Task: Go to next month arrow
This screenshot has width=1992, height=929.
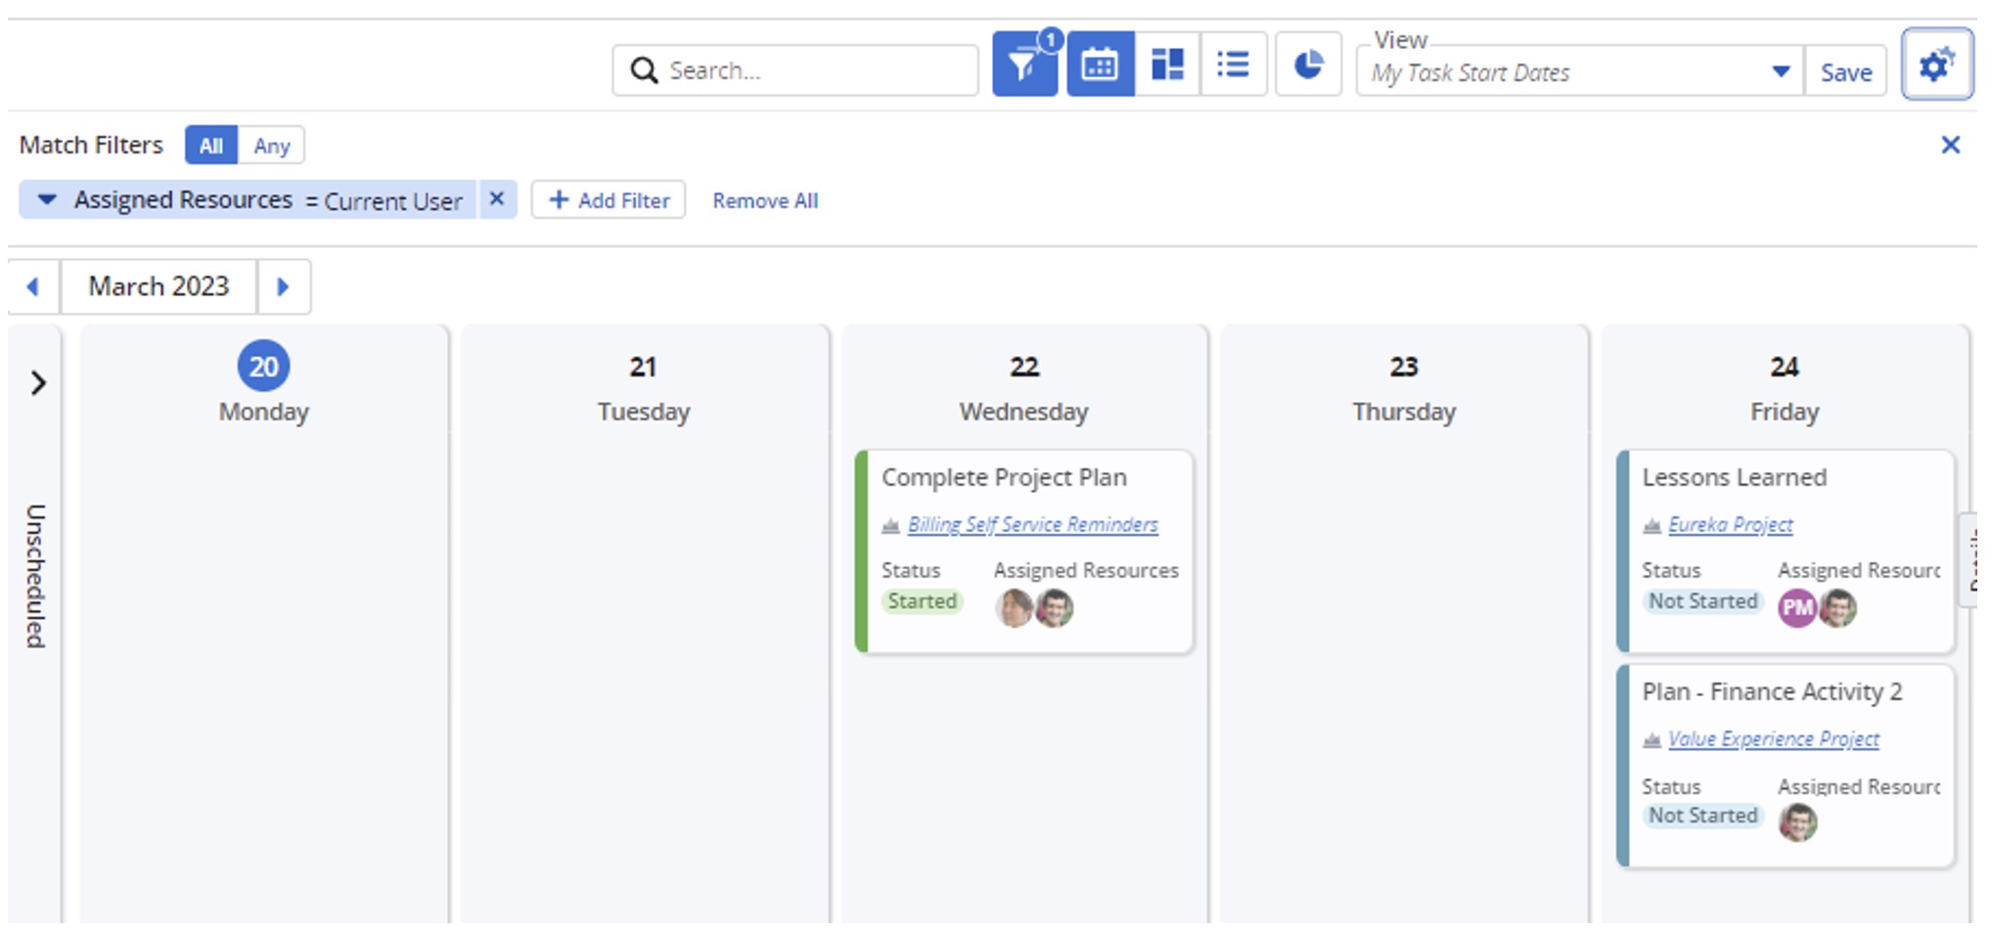Action: (284, 287)
